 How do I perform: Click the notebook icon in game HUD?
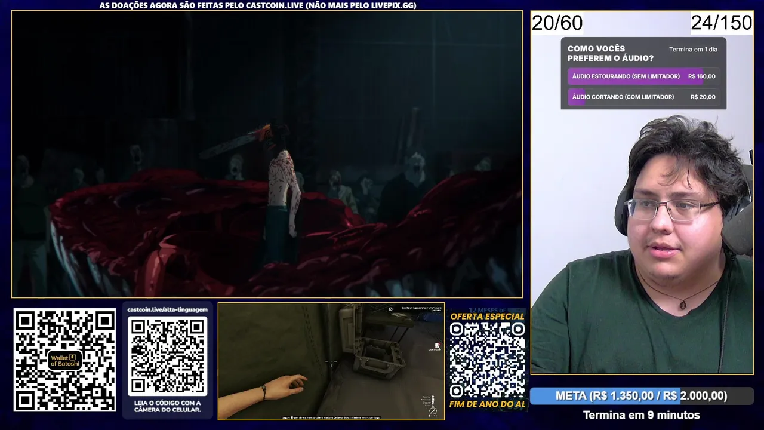coord(438,346)
